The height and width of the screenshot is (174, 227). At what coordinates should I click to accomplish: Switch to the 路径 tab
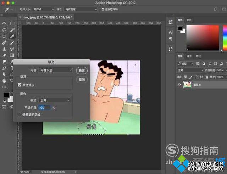coord(198,56)
